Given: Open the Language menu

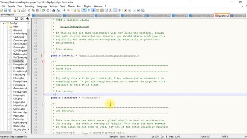Looking at the screenshot, I should (42, 6).
